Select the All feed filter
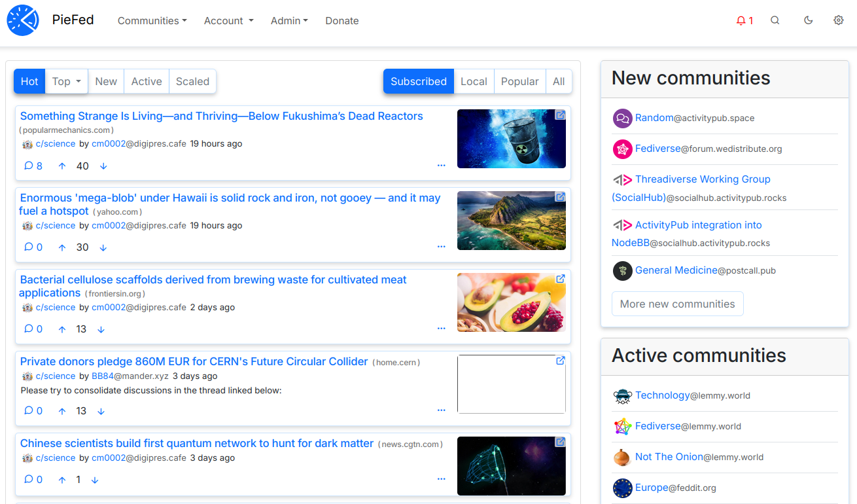Viewport: 857px width, 504px height. click(x=559, y=82)
